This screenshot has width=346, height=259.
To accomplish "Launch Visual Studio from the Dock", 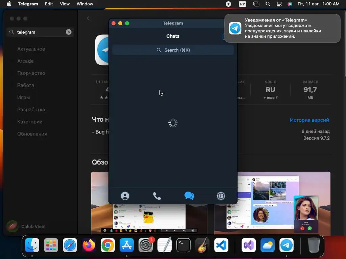I will (x=249, y=245).
